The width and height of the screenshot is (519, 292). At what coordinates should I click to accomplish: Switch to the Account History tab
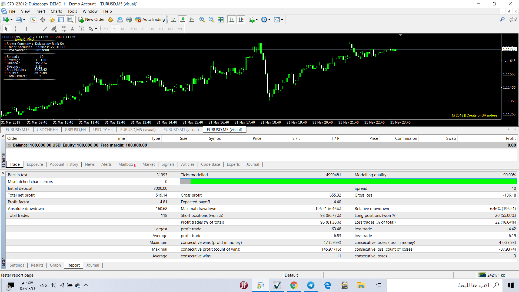[x=64, y=164]
